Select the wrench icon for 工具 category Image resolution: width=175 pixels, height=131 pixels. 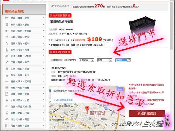[x=7, y=62]
